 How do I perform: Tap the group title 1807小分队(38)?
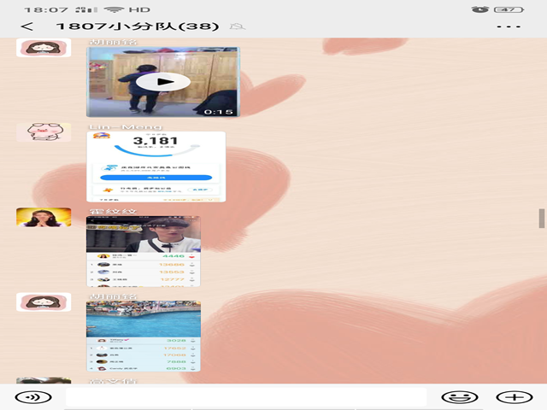click(136, 26)
